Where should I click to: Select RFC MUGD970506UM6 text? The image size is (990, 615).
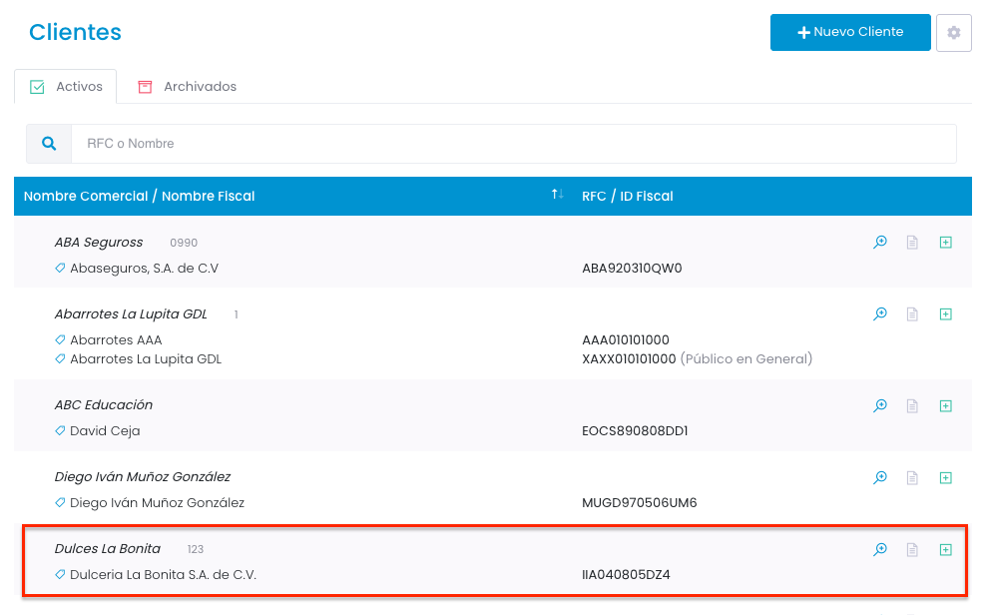tap(640, 502)
